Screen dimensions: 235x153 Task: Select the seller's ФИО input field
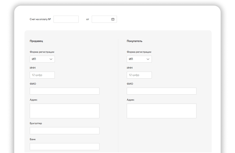tap(64, 91)
